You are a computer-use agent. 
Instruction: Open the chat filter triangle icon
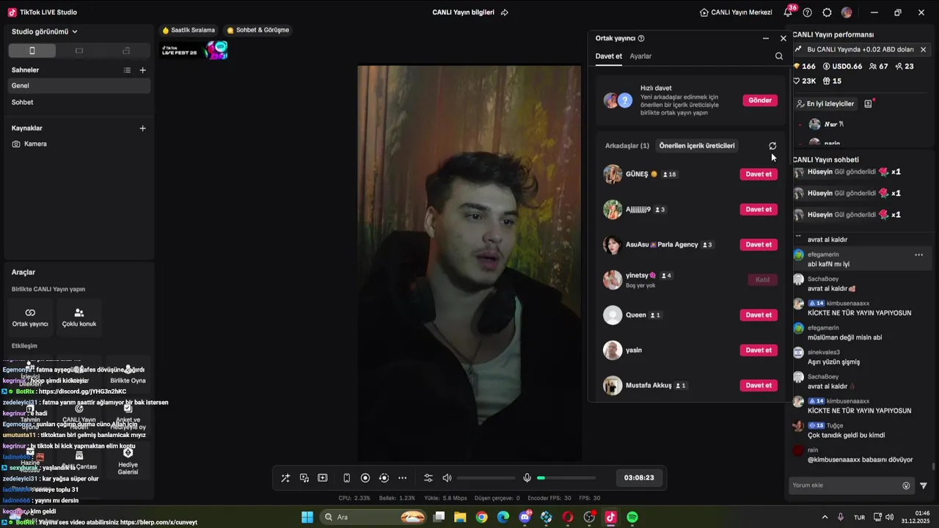click(x=924, y=485)
